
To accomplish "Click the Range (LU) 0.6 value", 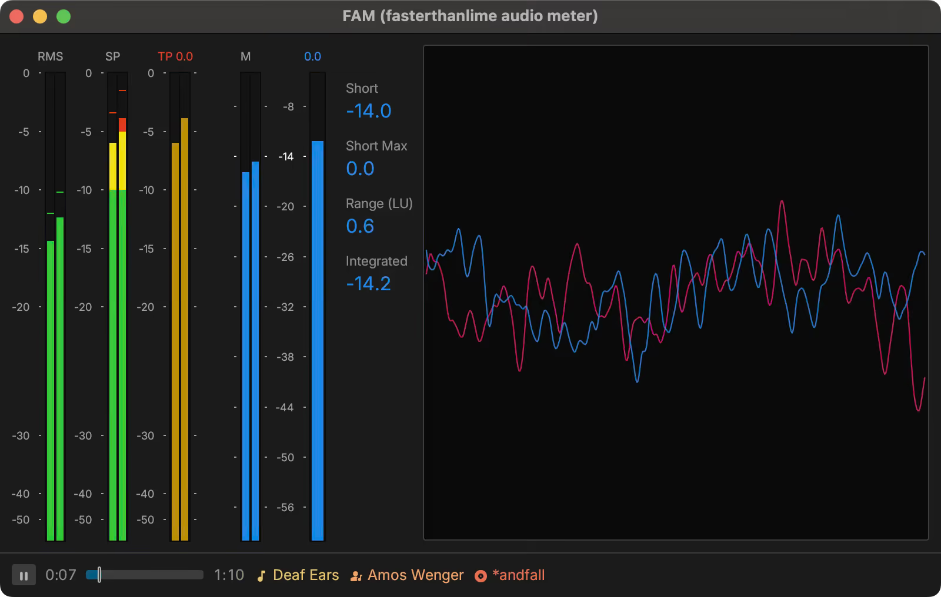I will click(360, 226).
